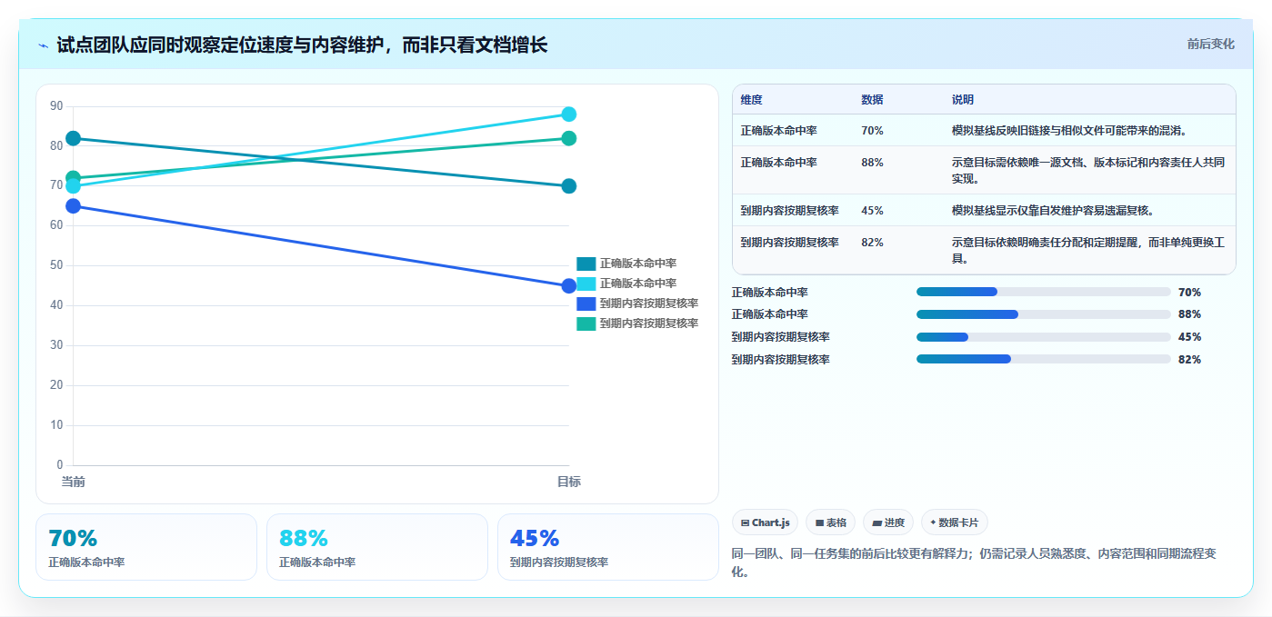1272x617 pixels.
Task: Click the 45% cell in the table
Action: click(x=872, y=211)
